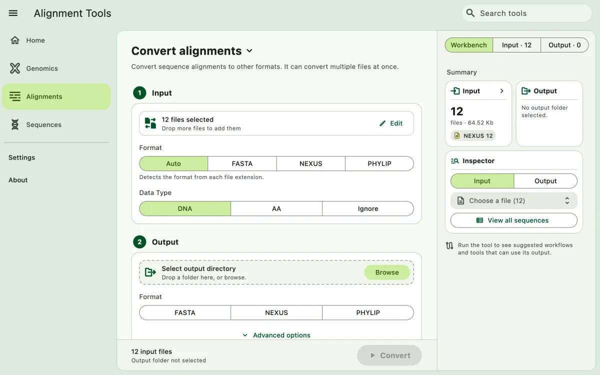This screenshot has height=375, width=600.
Task: Click the Inspector search-list icon
Action: (455, 161)
